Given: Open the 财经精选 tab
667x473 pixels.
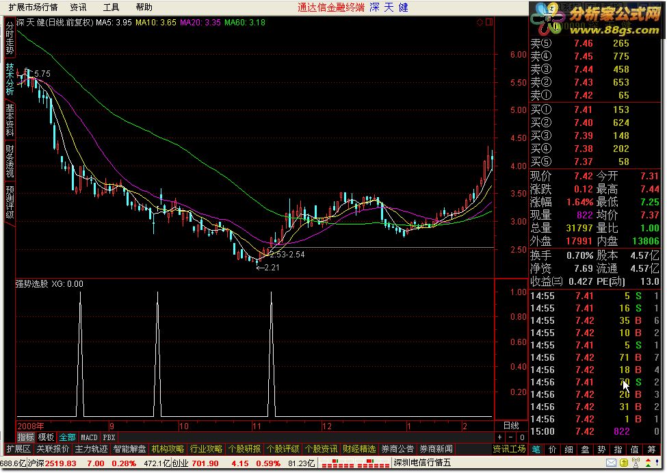Looking at the screenshot, I should (359, 449).
